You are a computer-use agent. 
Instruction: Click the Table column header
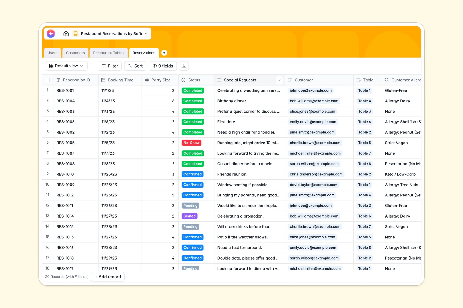coord(368,80)
